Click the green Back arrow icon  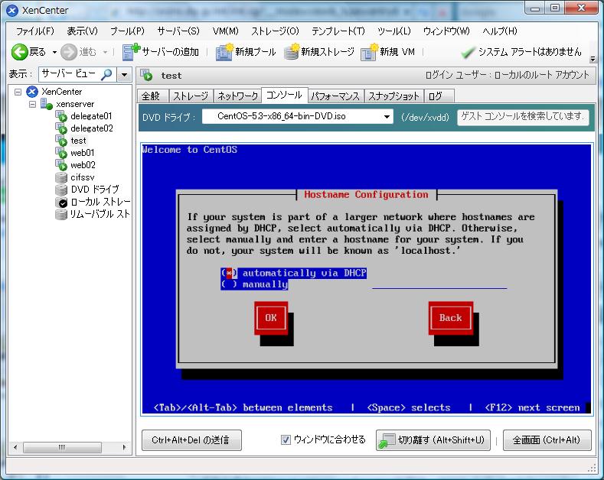[x=19, y=52]
